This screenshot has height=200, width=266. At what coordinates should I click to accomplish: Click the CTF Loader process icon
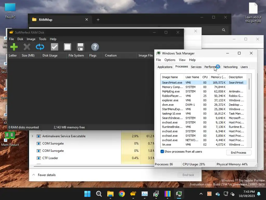tap(39, 158)
